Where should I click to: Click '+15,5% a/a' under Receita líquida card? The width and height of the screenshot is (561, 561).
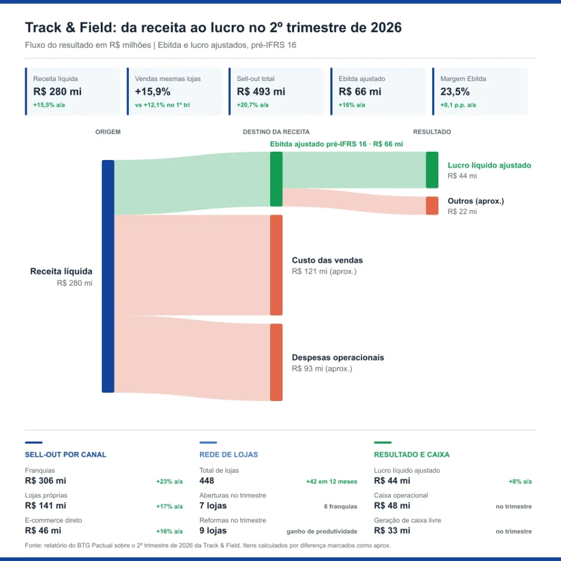(49, 105)
